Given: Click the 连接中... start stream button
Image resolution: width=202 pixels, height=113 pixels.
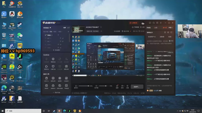Looking at the screenshot, I should pos(137,87).
